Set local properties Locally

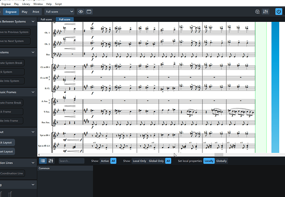click(x=209, y=161)
